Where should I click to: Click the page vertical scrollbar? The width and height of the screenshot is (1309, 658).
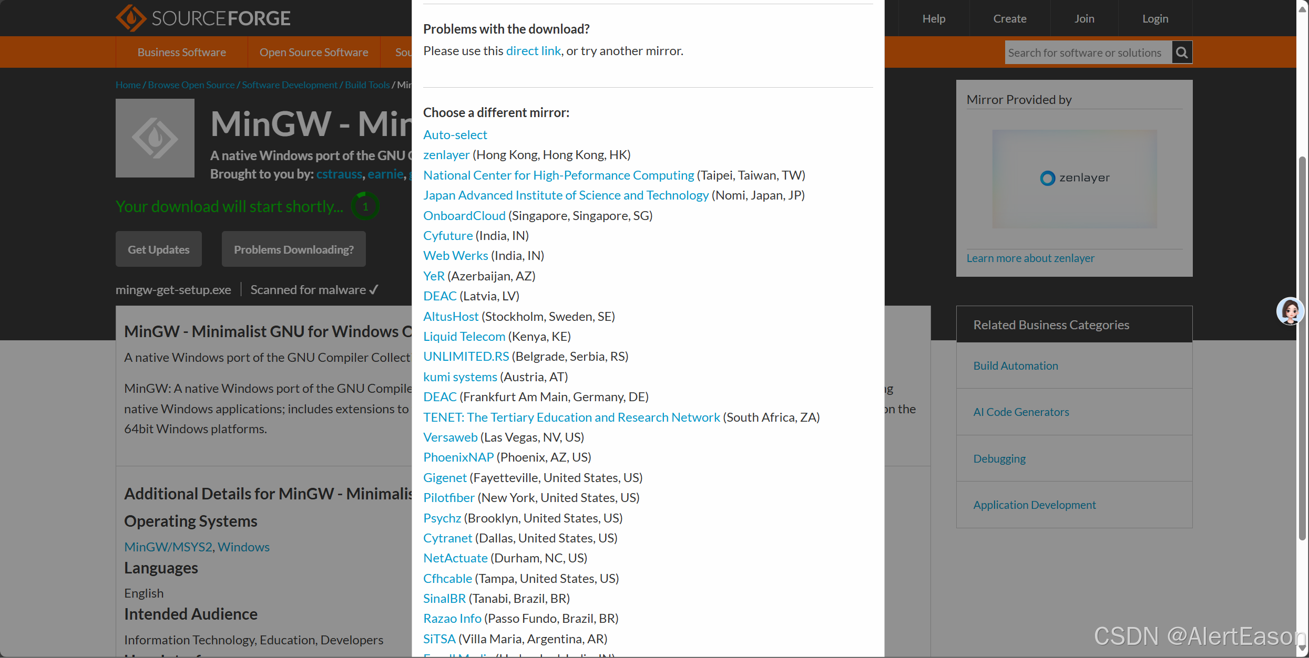1302,347
